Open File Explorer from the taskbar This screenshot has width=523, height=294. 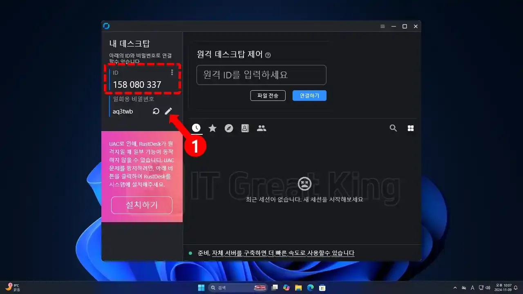[298, 287]
